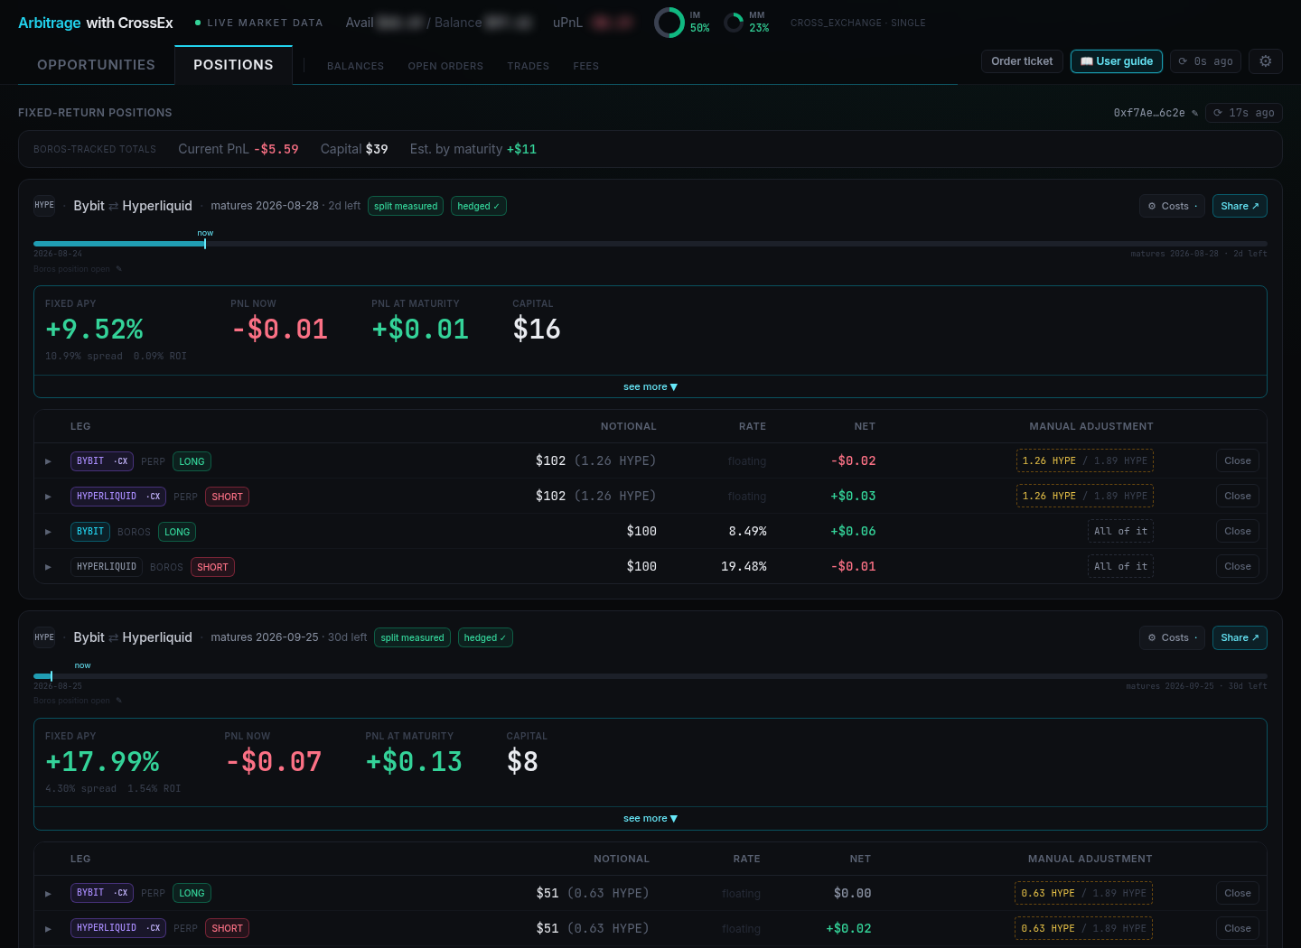Expand the $51 Hyperliquid CX perp short leg
The width and height of the screenshot is (1301, 948).
coord(49,929)
